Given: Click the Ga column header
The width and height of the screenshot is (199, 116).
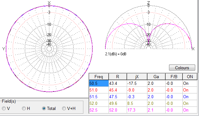Looking at the screenshot, I should coord(156,77).
